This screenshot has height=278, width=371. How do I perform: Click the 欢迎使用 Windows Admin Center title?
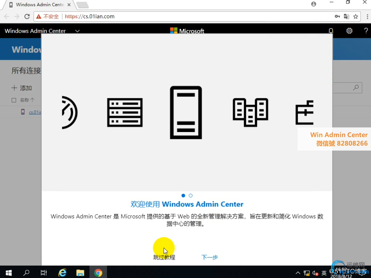[187, 204]
